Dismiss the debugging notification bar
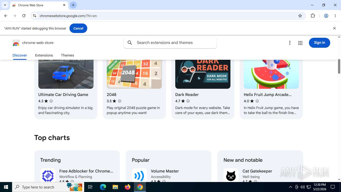 pyautogui.click(x=334, y=28)
